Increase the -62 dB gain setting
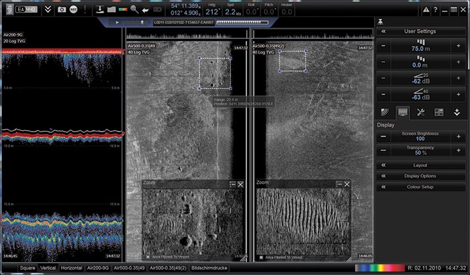The width and height of the screenshot is (470, 275). point(459,78)
